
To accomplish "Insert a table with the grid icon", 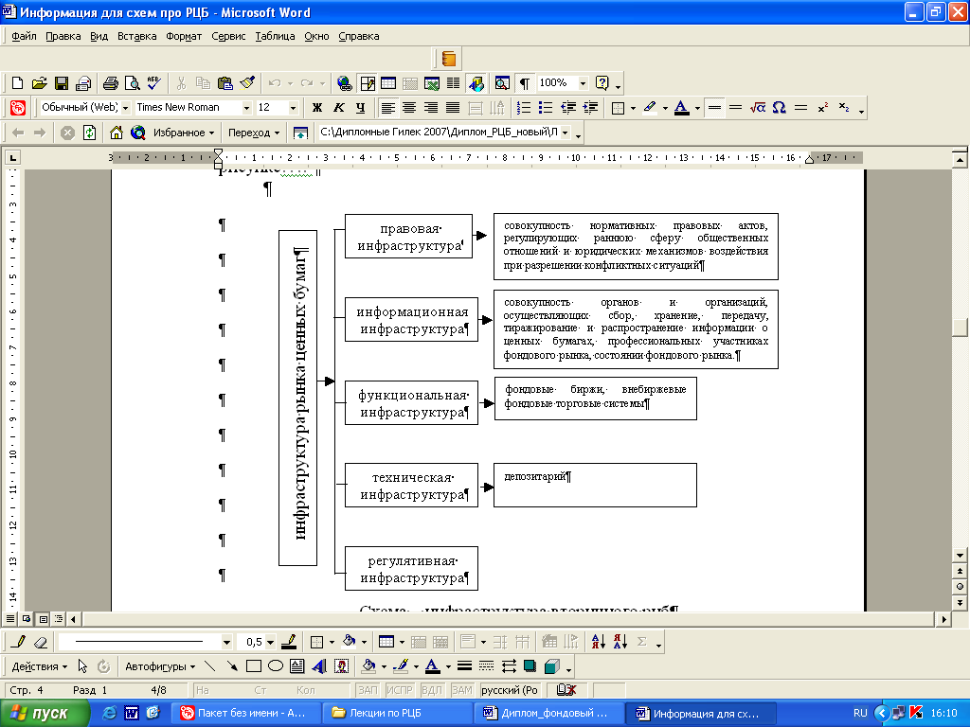I will (388, 83).
